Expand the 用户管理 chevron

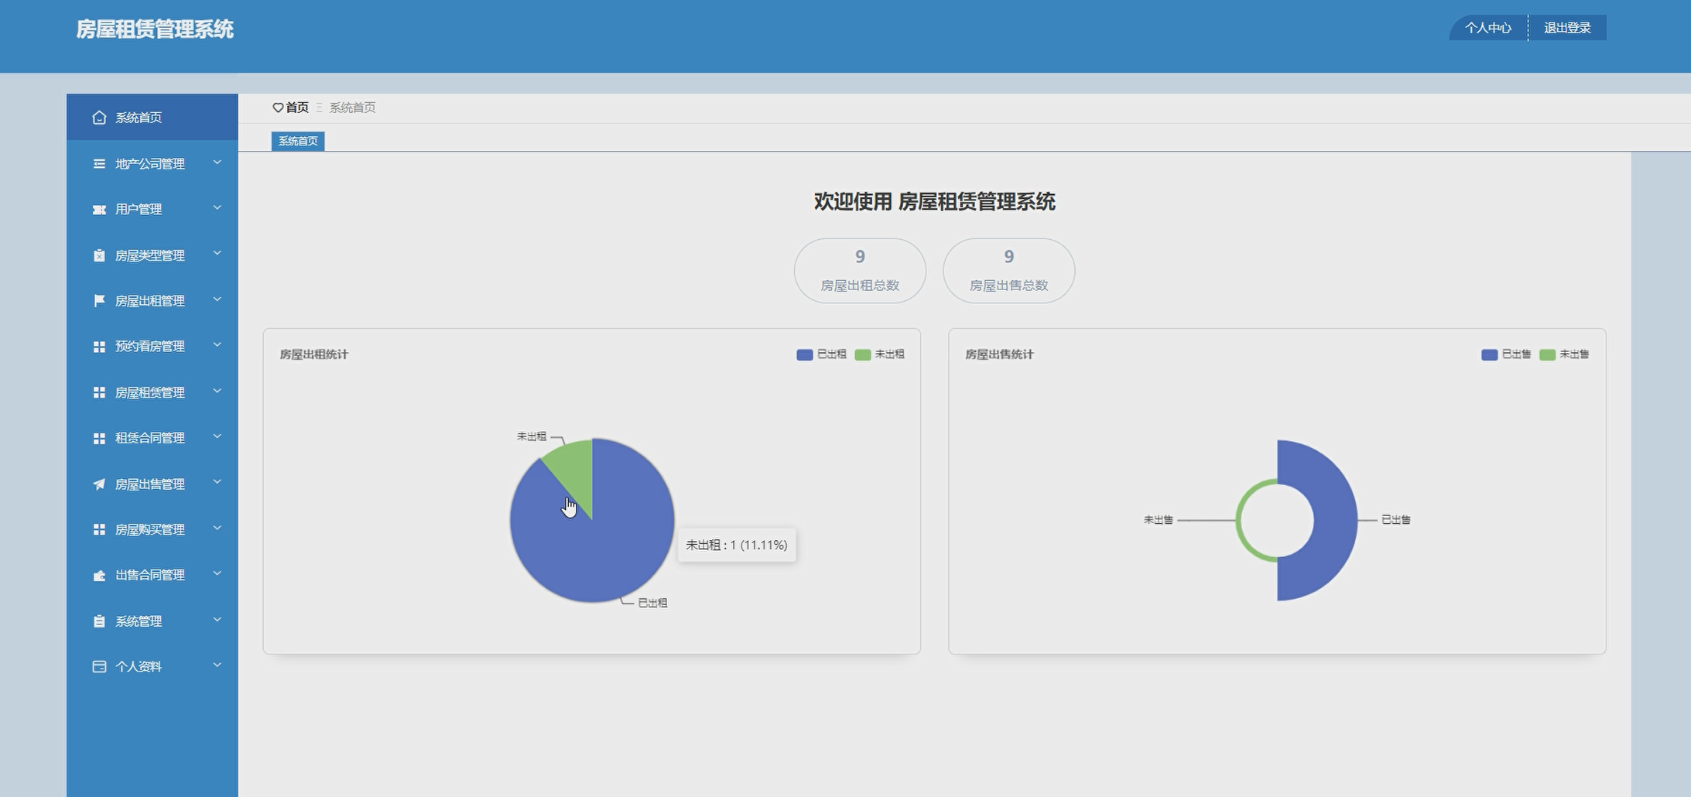[217, 208]
